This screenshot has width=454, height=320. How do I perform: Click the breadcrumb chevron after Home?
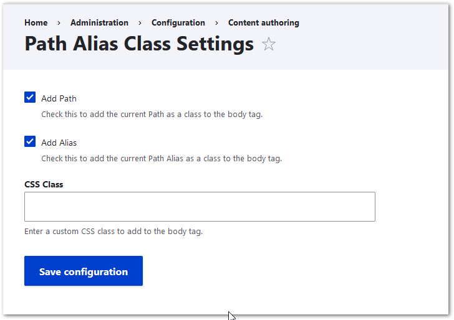[59, 23]
